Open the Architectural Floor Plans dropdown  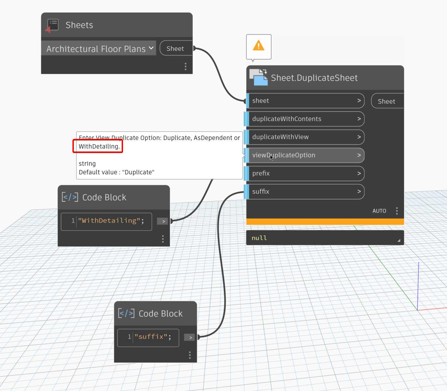(99, 48)
